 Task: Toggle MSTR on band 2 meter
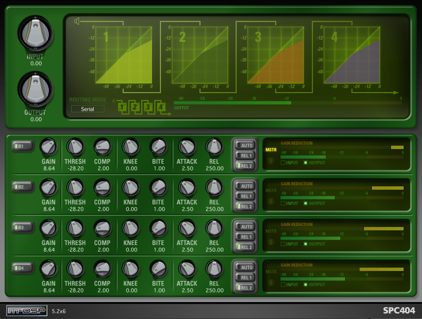(271, 190)
